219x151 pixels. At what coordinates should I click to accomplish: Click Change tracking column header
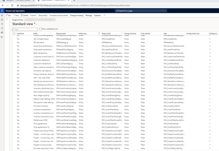click(x=130, y=33)
